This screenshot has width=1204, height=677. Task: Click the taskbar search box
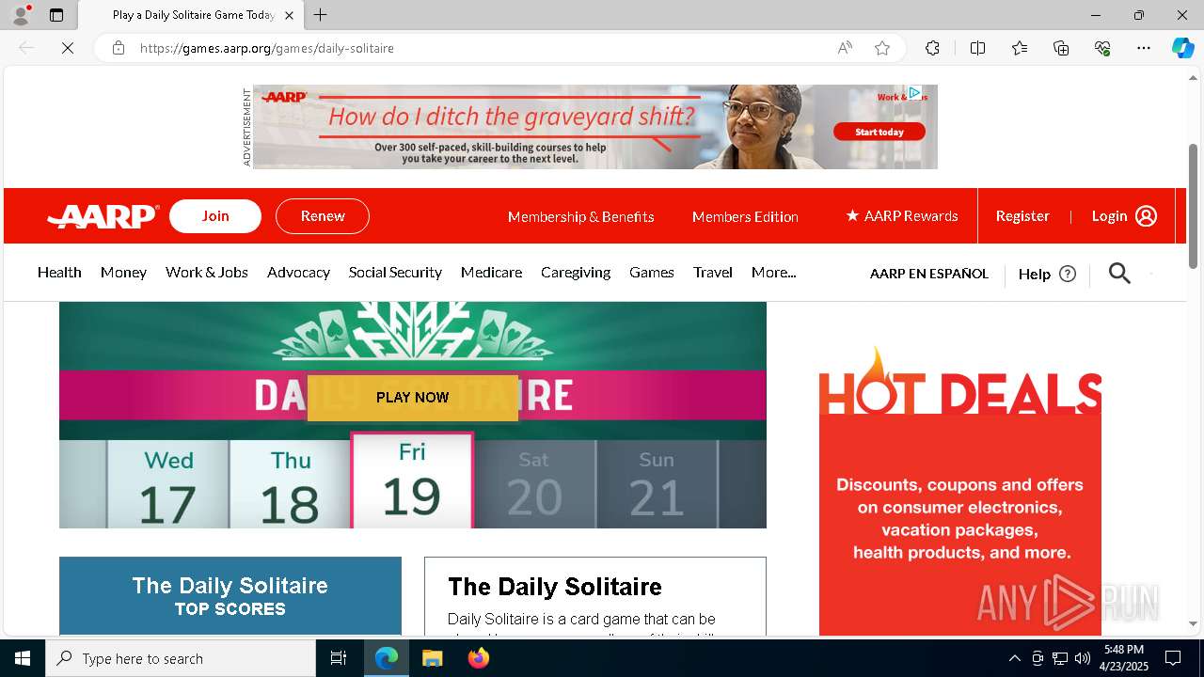click(x=181, y=658)
